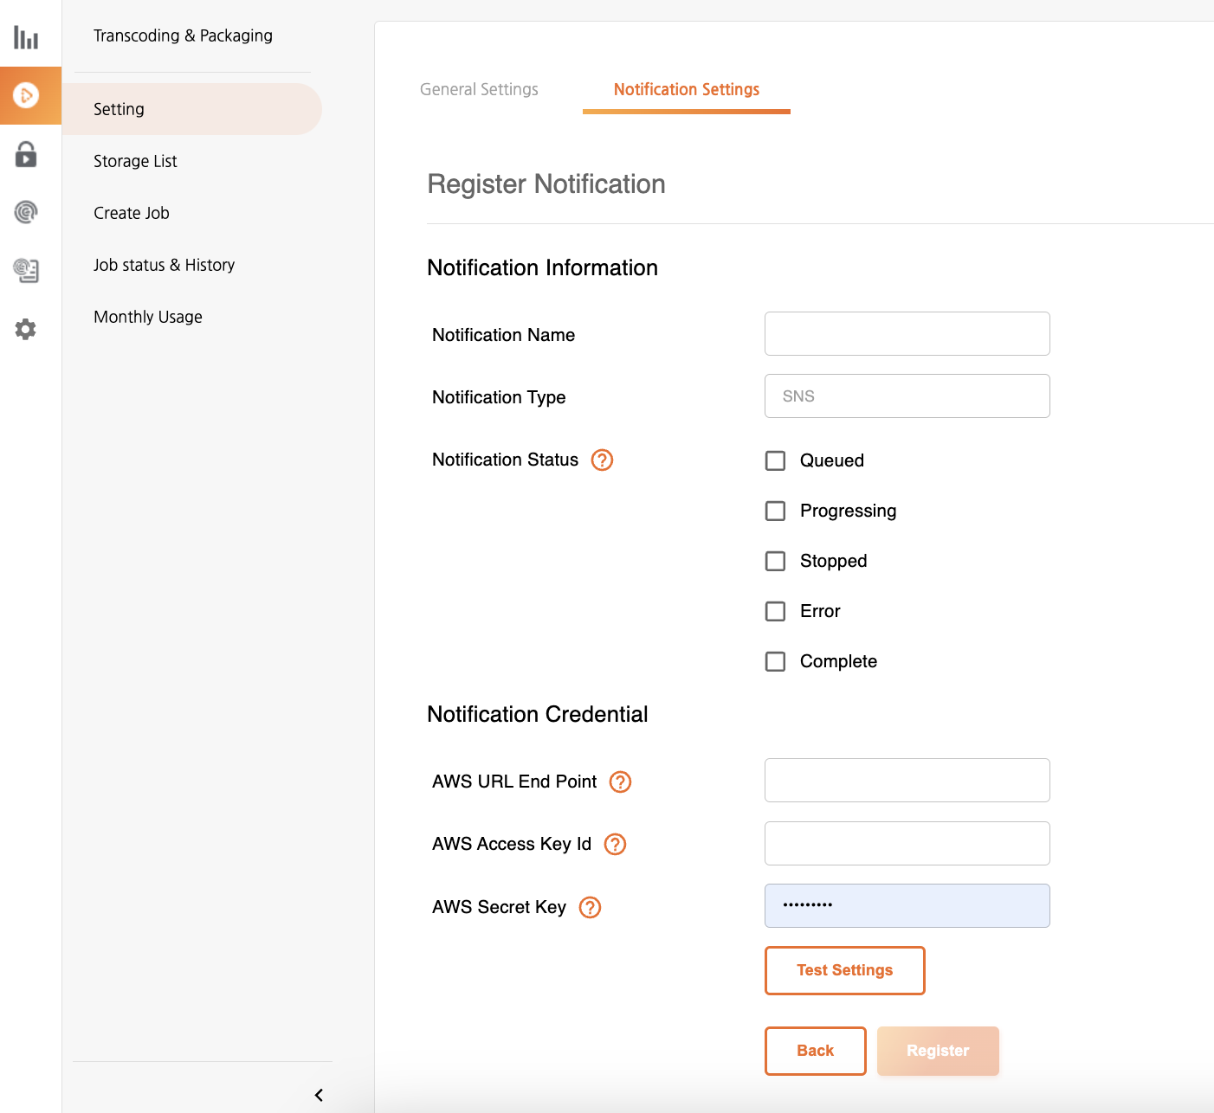Click help icon beside Notification Status
This screenshot has height=1113, width=1214.
click(602, 460)
